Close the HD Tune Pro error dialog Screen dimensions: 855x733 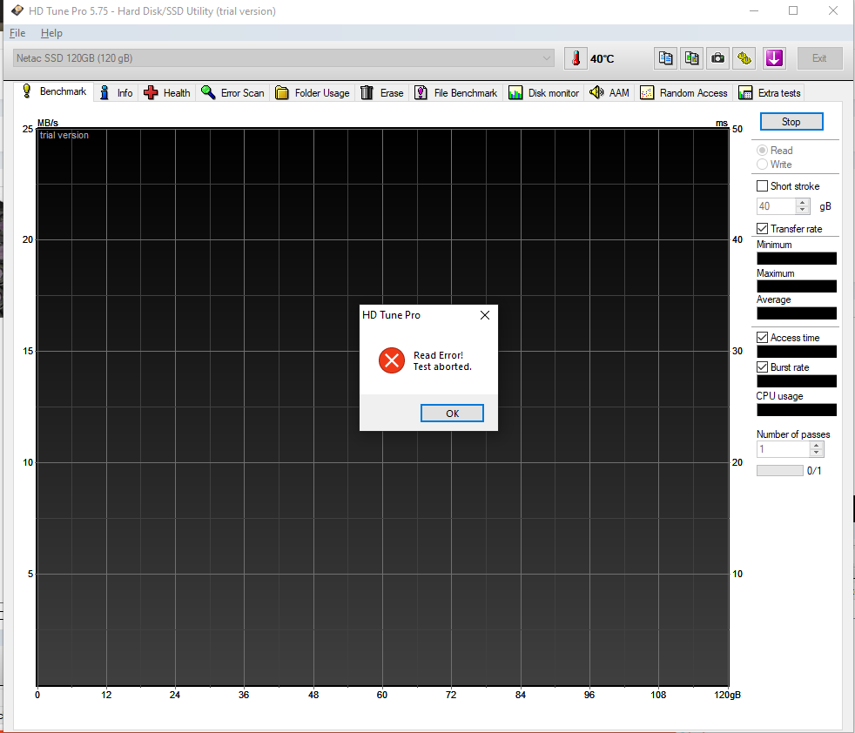click(x=484, y=315)
